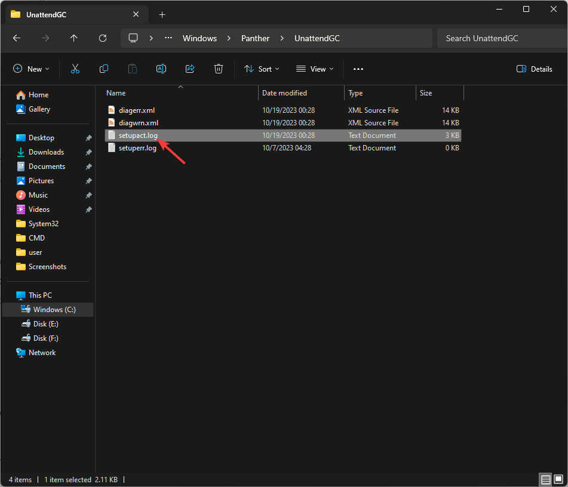This screenshot has width=568, height=487.
Task: Toggle the Details pane
Action: 535,69
